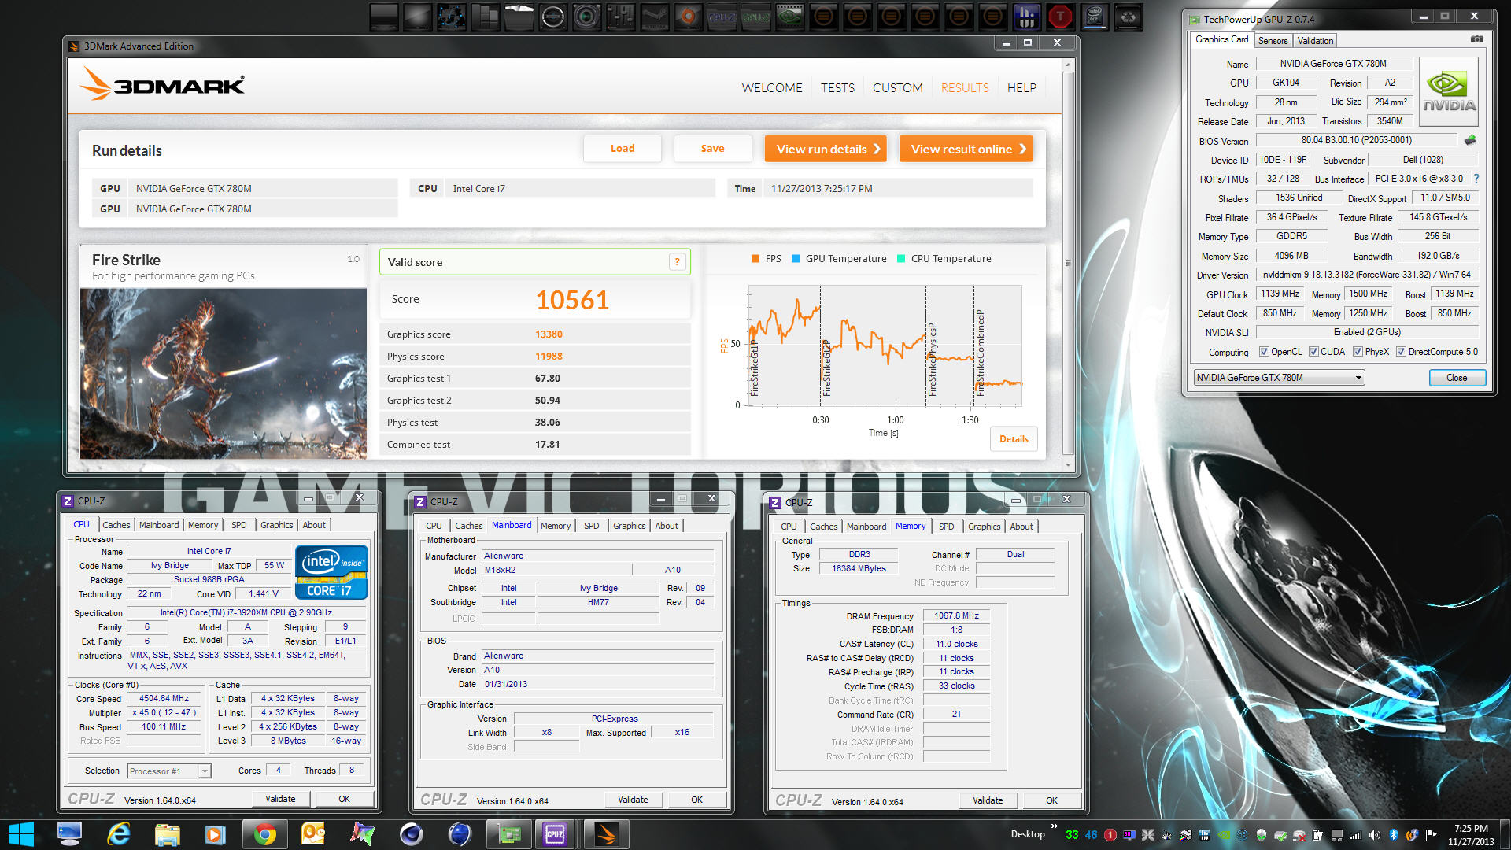This screenshot has height=850, width=1511.
Task: Open the CPU-Z folder icon in top dock
Action: (x=721, y=17)
